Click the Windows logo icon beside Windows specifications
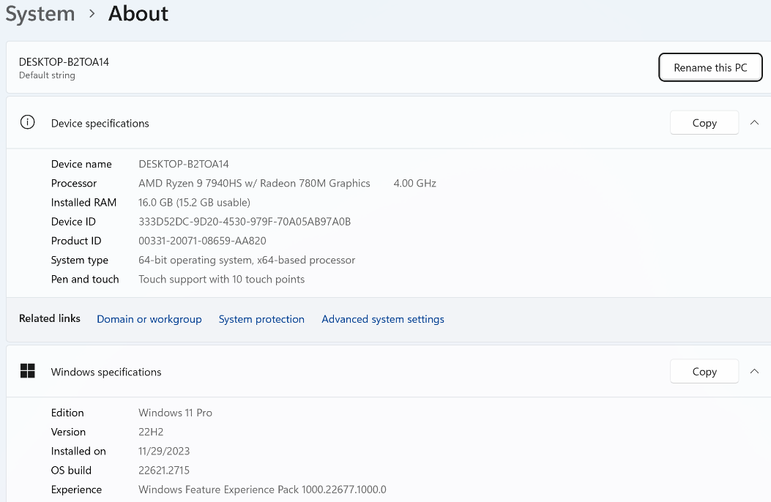The width and height of the screenshot is (771, 502). (28, 371)
